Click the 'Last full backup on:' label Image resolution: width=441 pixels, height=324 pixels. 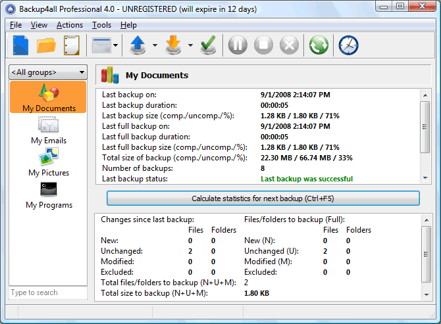136,126
